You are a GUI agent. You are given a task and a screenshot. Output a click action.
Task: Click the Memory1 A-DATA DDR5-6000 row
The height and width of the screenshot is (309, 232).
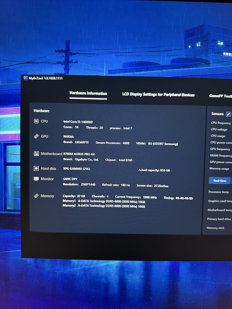104,201
